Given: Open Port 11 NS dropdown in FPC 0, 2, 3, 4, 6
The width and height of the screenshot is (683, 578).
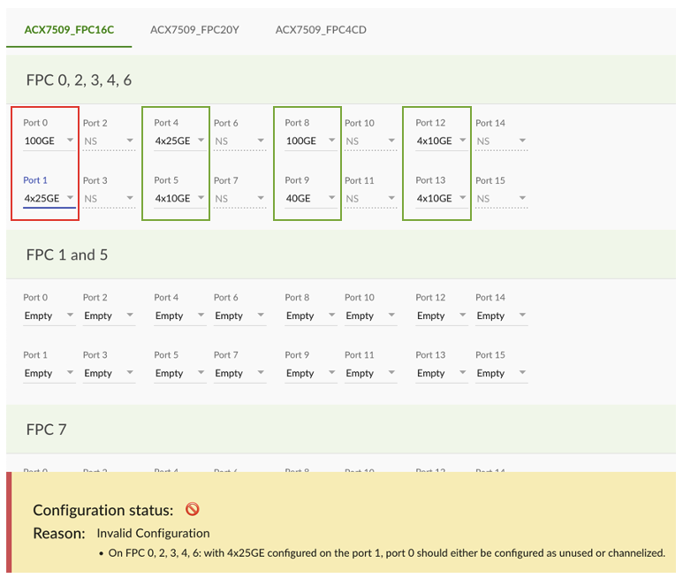Looking at the screenshot, I should coord(371,199).
